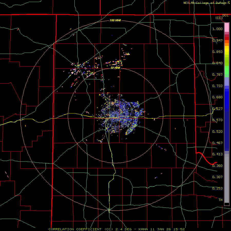Pick the pink color band near 1.000
The width and height of the screenshot is (231, 231).
click(x=227, y=27)
